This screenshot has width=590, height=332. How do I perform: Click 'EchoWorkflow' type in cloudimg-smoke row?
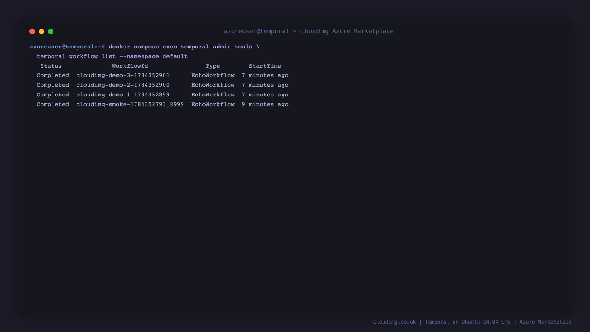(213, 104)
